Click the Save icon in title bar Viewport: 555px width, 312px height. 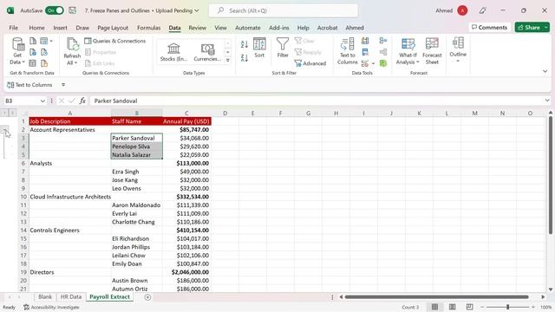(x=72, y=10)
